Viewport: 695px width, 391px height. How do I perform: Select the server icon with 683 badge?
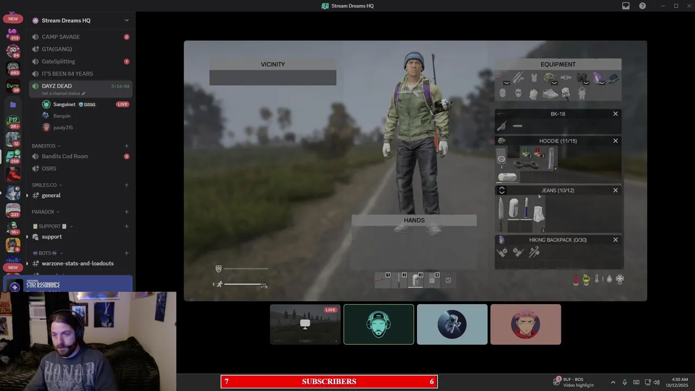13,68
